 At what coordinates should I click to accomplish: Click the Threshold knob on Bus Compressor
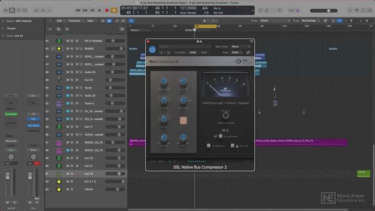[164, 82]
